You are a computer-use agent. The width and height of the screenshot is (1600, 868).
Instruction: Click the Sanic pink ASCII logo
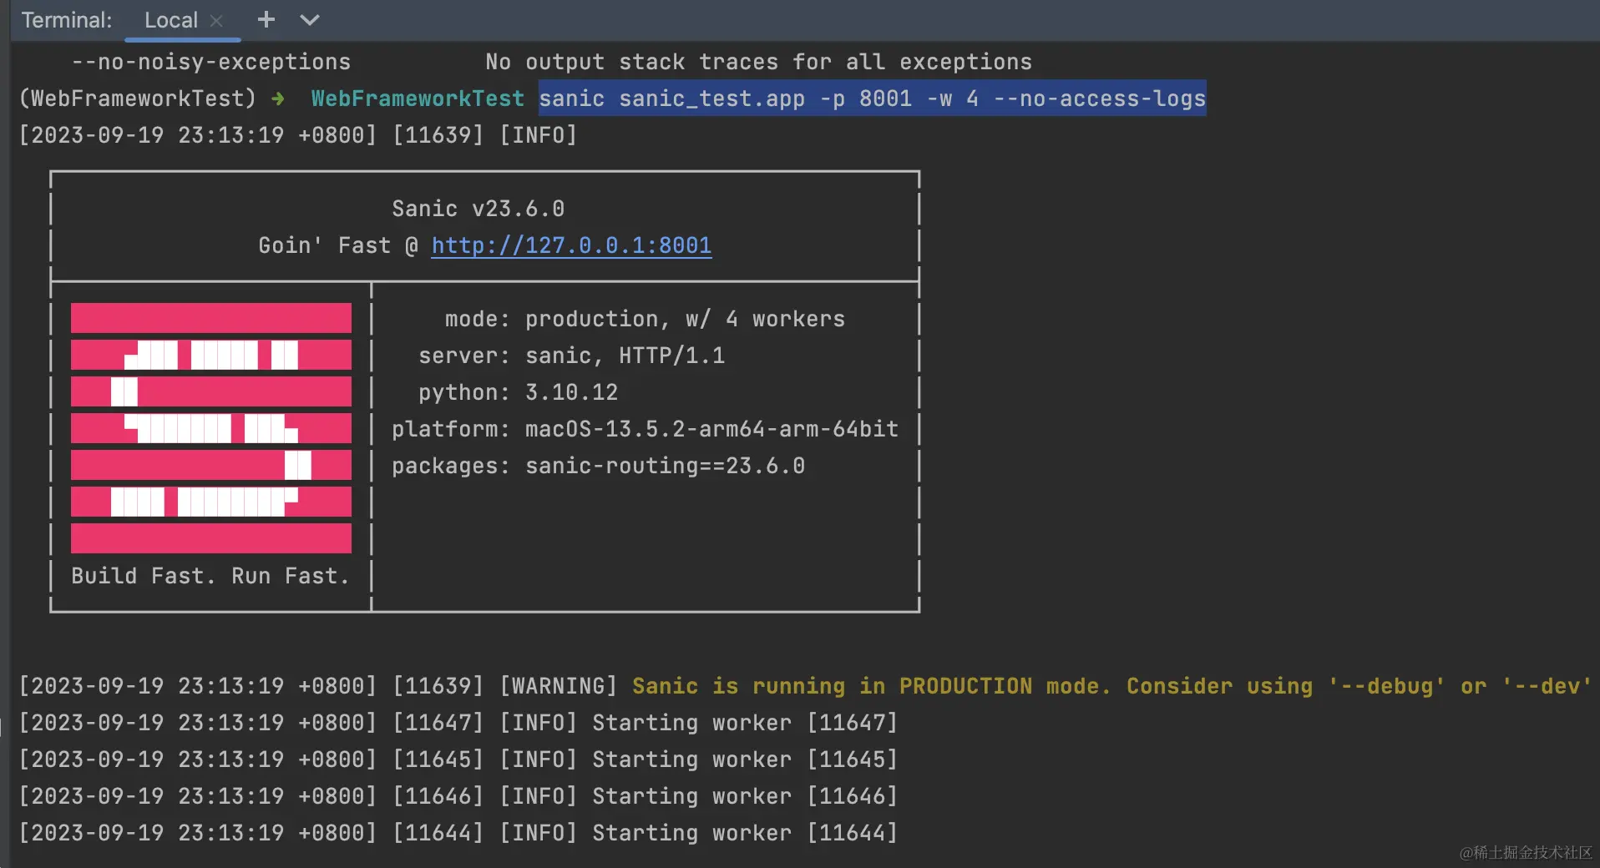(211, 428)
